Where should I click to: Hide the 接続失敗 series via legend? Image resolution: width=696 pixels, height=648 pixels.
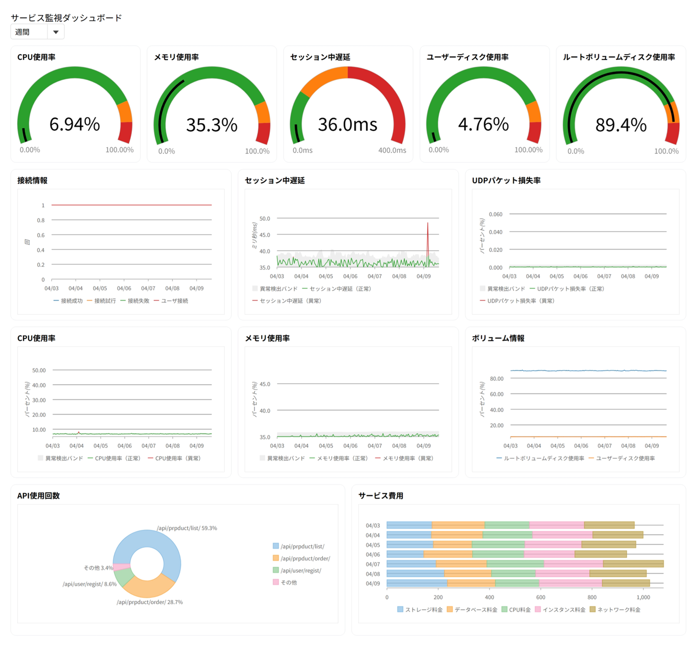[x=135, y=301]
